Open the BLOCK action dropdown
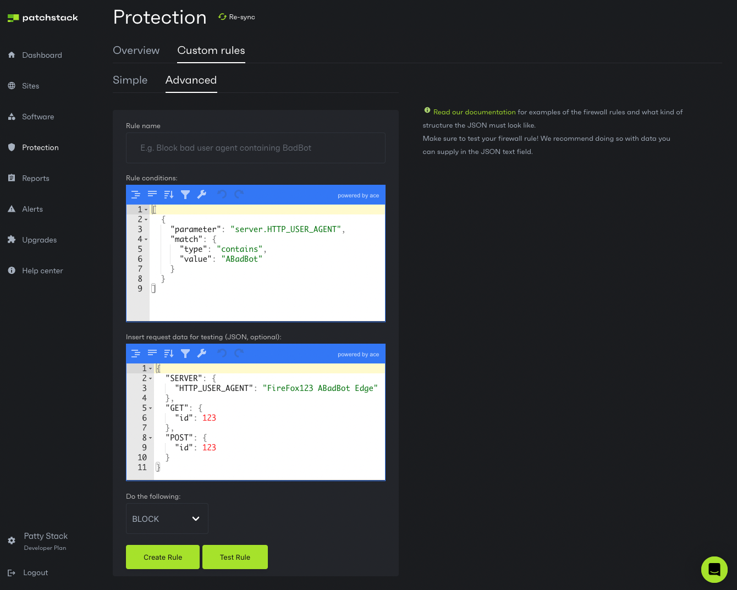737x590 pixels. pyautogui.click(x=167, y=519)
